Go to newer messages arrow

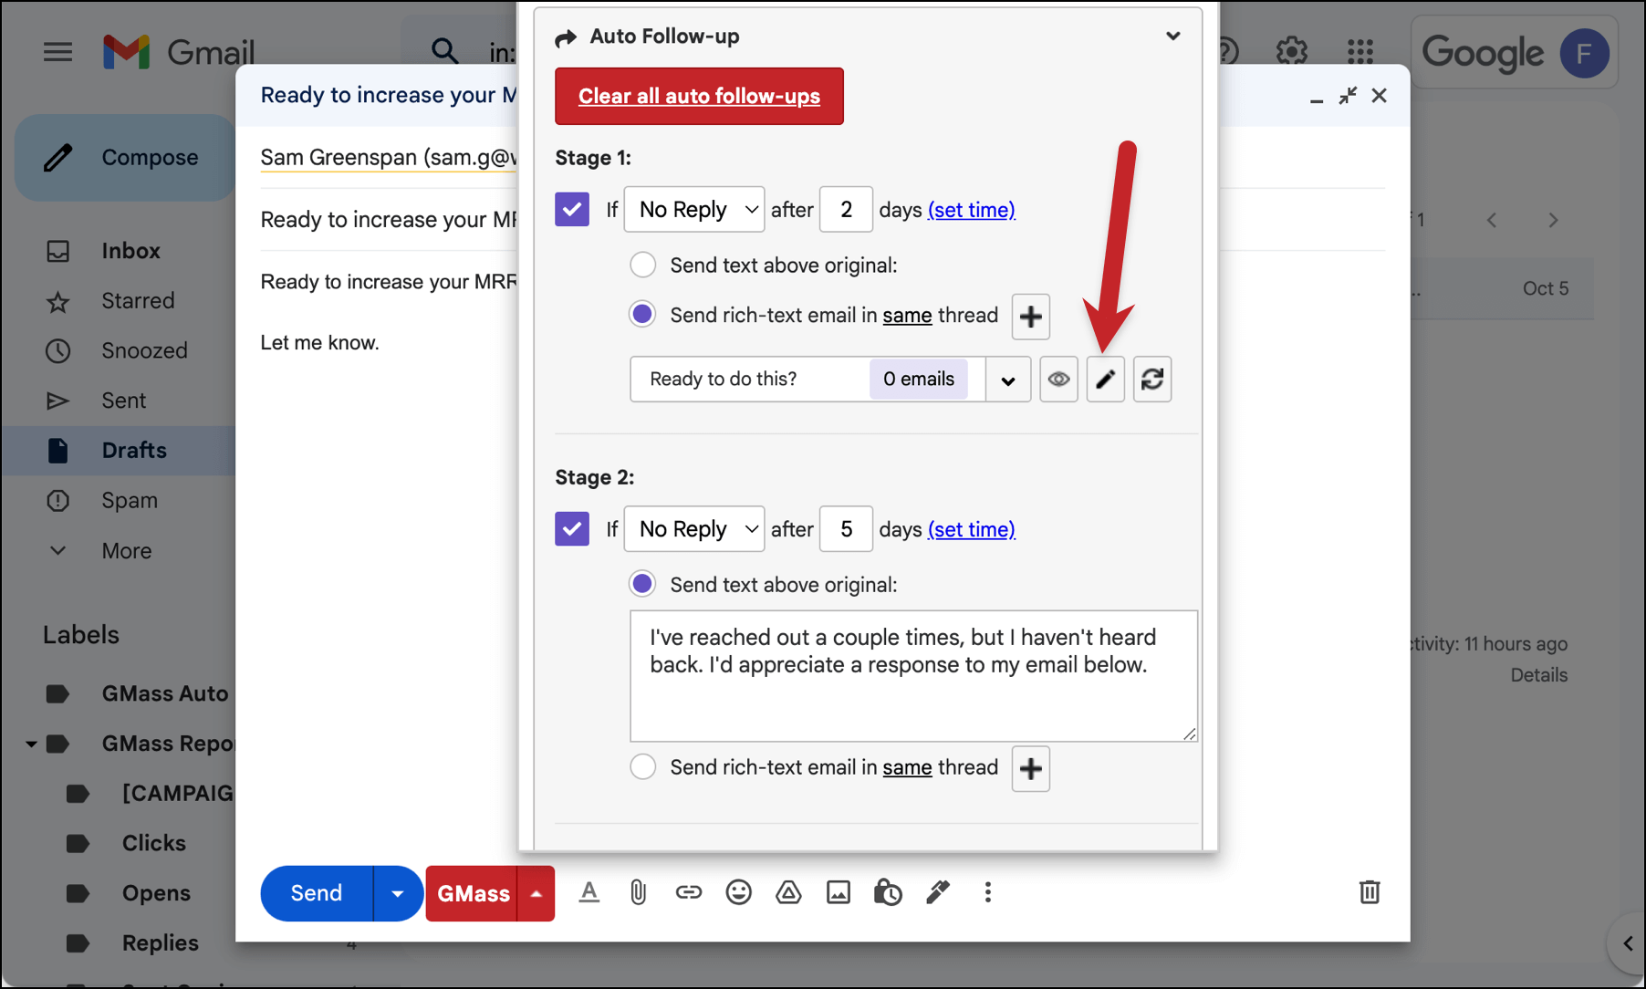pos(1492,220)
